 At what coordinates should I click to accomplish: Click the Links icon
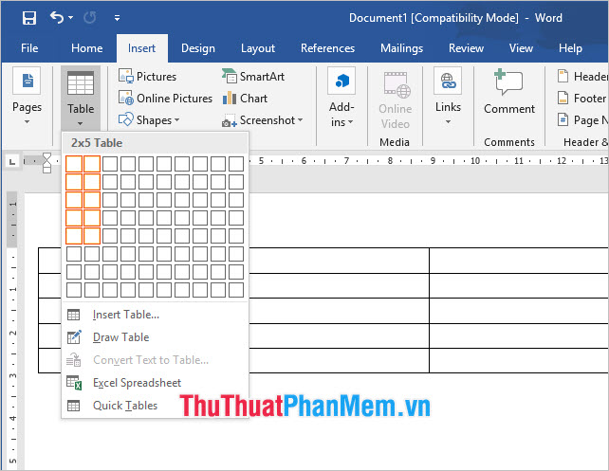(448, 81)
